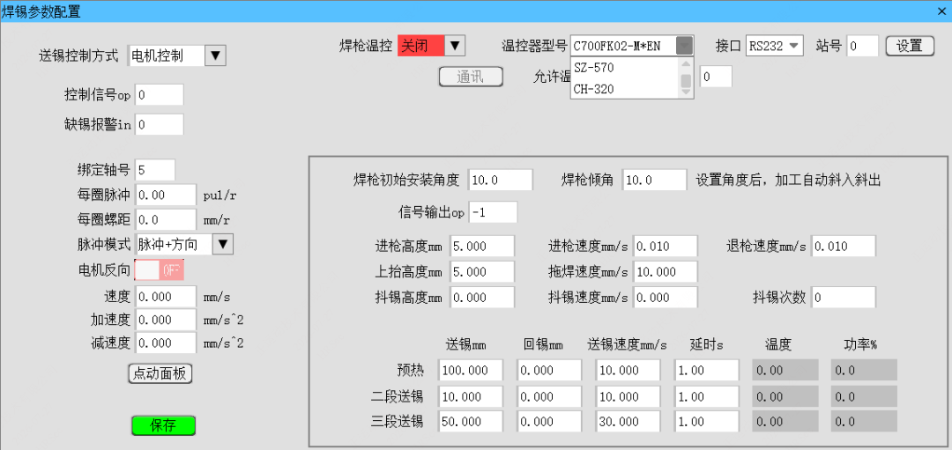
Task: Click the 减速度 input field
Action: (x=166, y=343)
